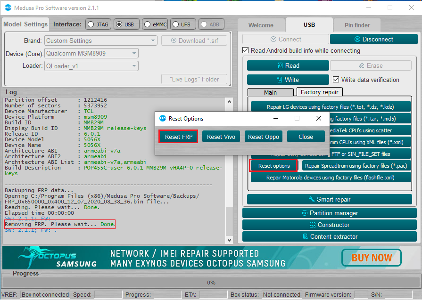This screenshot has height=300, width=422.
Task: Click the Write button chip icon
Action: [279, 80]
